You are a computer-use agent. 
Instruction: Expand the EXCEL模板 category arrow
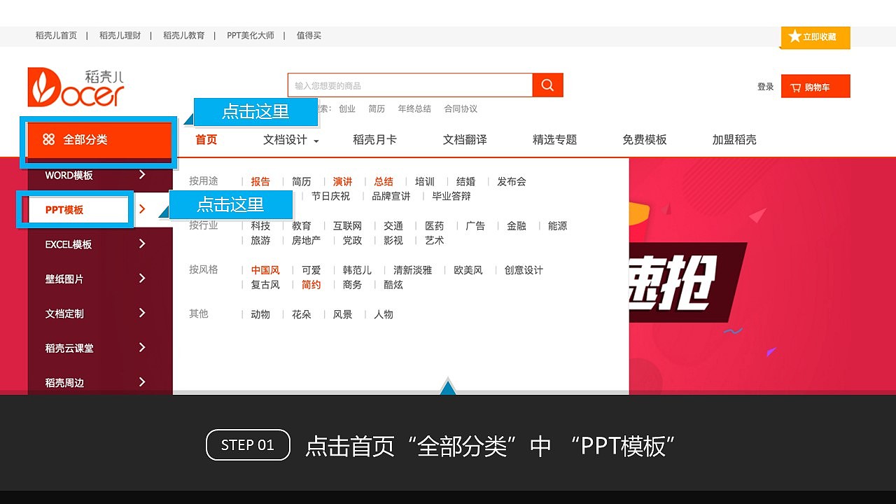[142, 244]
